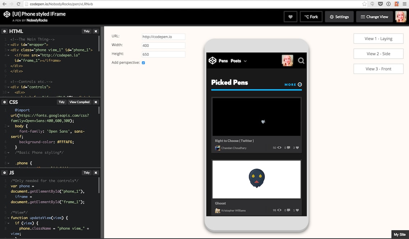Click your profile avatar in the top-right corner
The width and height of the screenshot is (409, 239).
point(401,16)
